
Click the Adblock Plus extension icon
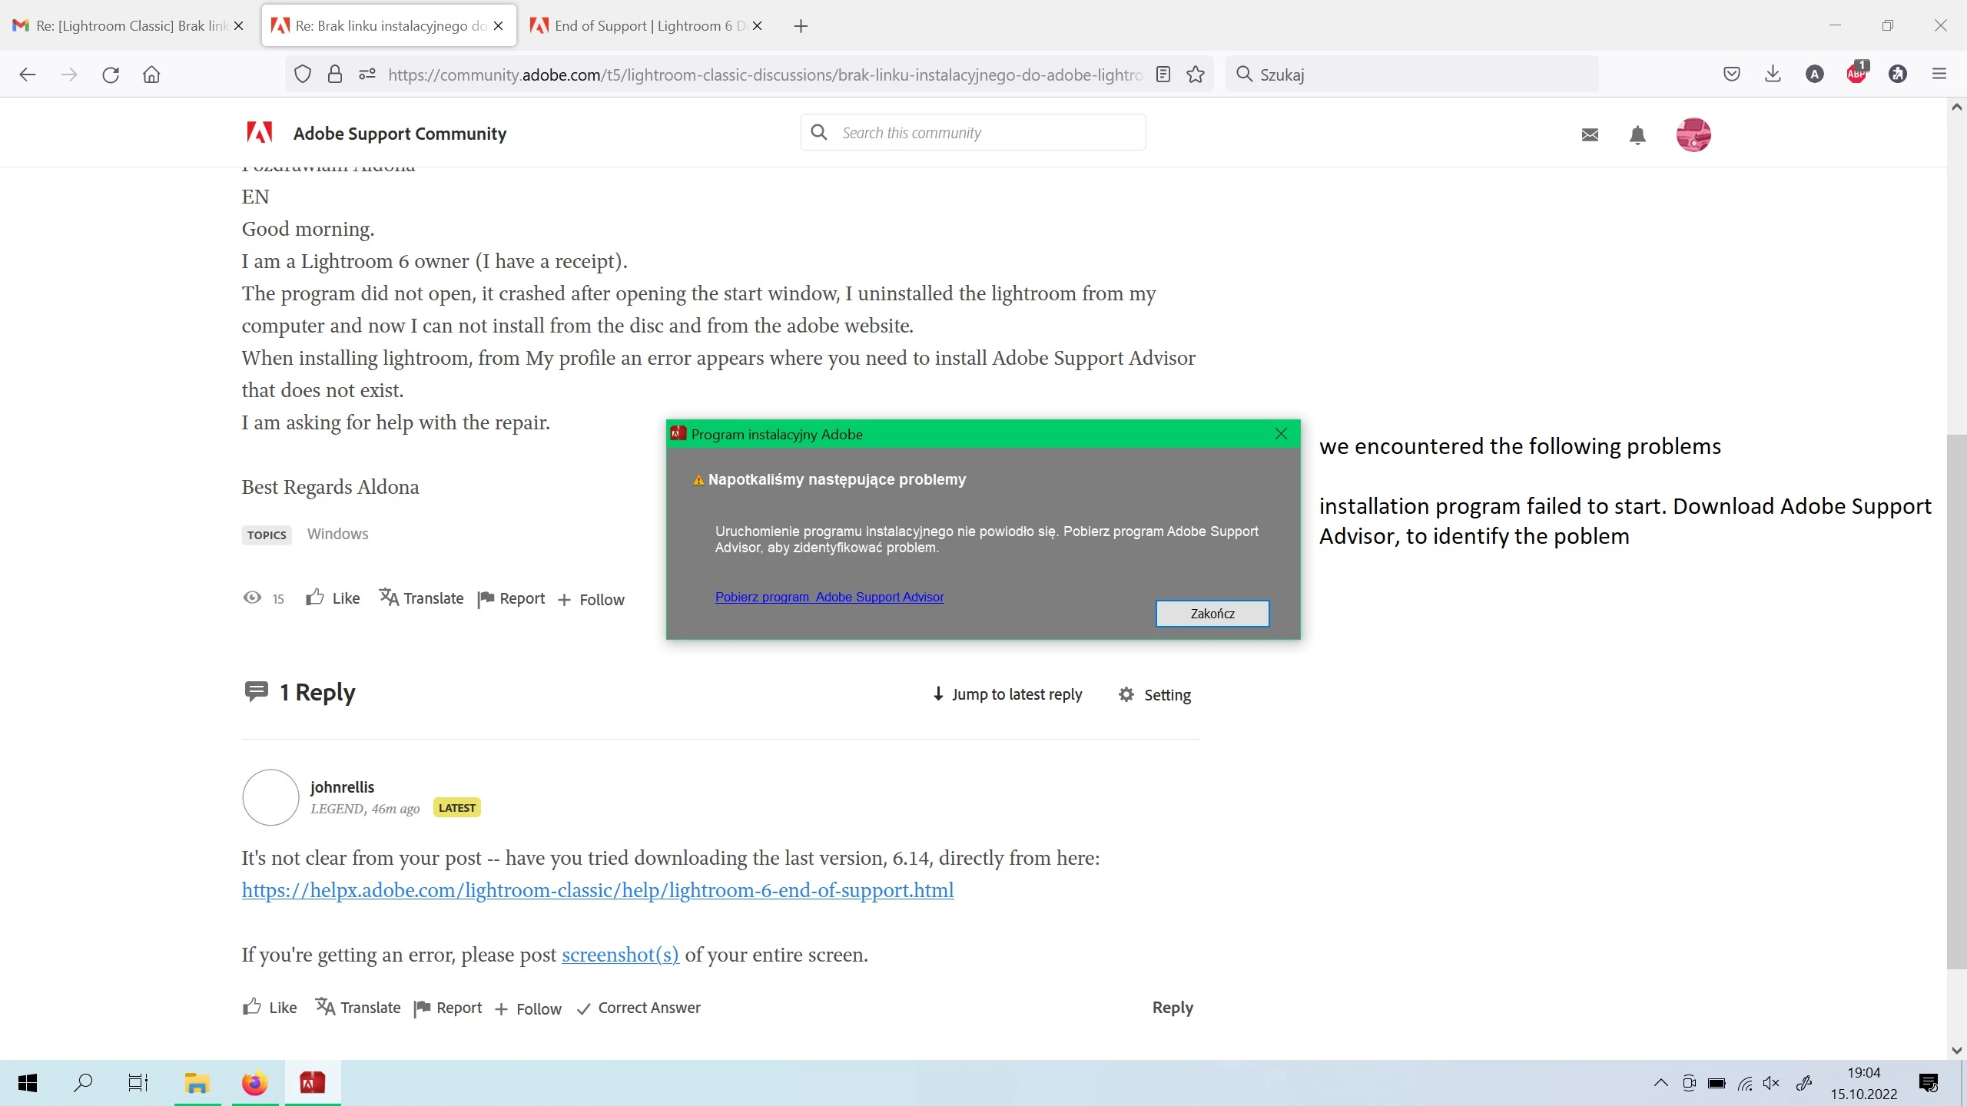[1856, 75]
